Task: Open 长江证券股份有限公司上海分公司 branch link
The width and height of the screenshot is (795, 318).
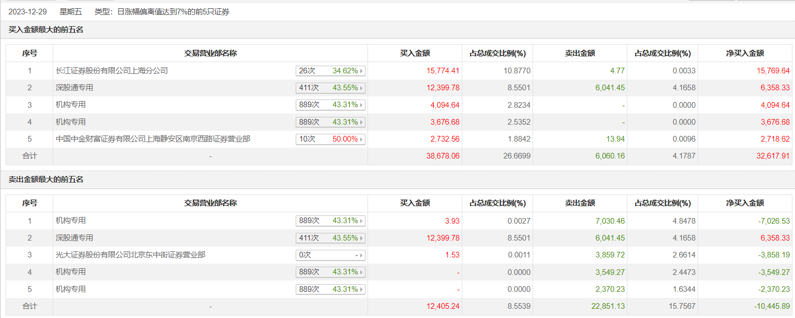Action: (x=112, y=71)
